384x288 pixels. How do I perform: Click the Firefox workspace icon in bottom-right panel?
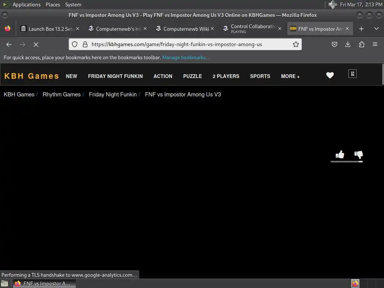pyautogui.click(x=355, y=283)
